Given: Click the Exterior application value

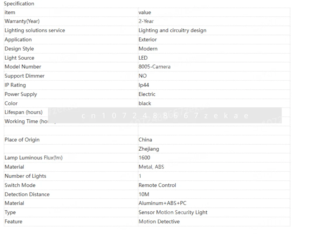Looking at the screenshot, I should pos(148,39).
